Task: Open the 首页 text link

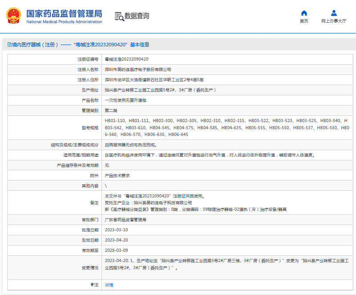Action: [304, 21]
